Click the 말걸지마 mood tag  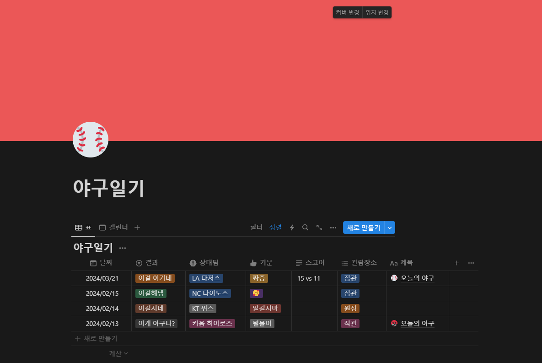(x=265, y=309)
